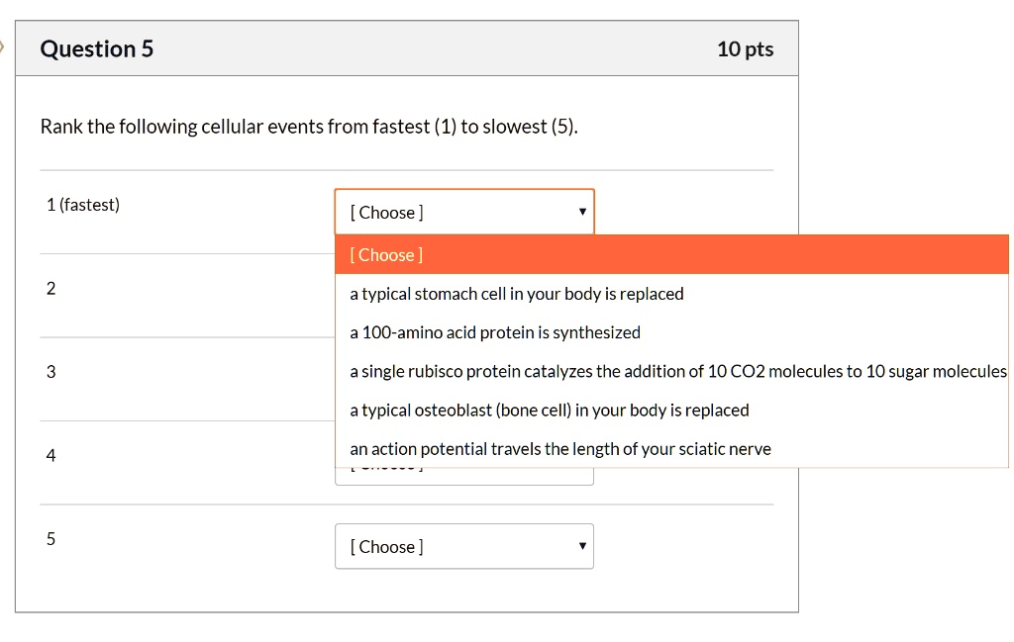Click the row label '3'
1014x642 pixels.
[x=50, y=372]
